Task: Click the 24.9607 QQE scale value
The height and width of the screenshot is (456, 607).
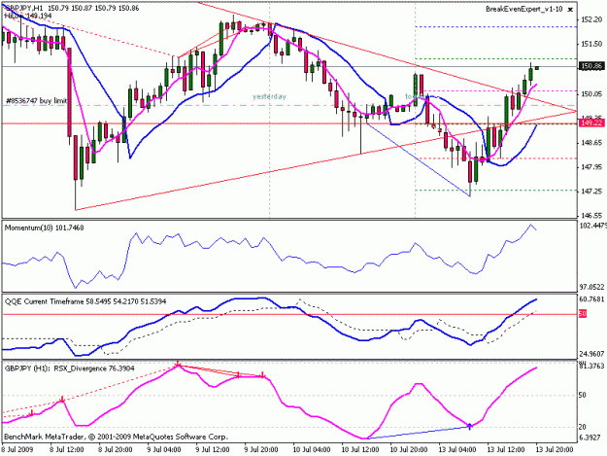Action: (x=591, y=354)
